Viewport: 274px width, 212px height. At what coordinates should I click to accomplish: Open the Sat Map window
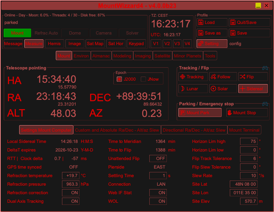[95, 44]
